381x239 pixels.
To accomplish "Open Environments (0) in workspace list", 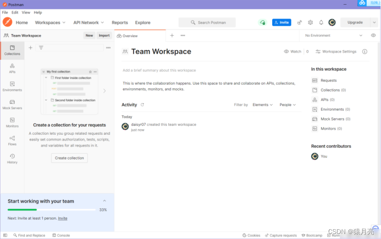I will [x=331, y=109].
